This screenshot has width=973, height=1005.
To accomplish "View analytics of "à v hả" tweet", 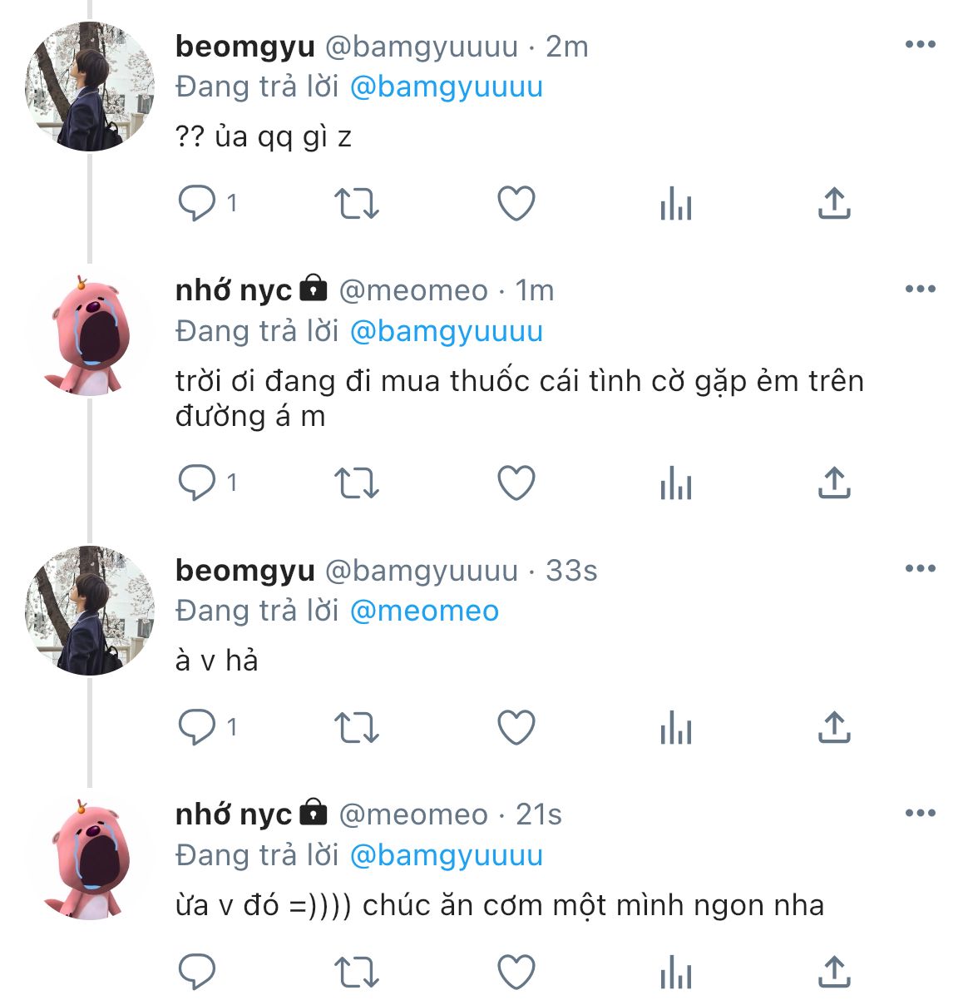I will point(675,728).
